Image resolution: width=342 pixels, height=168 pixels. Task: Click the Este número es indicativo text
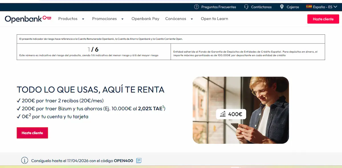coord(89,55)
